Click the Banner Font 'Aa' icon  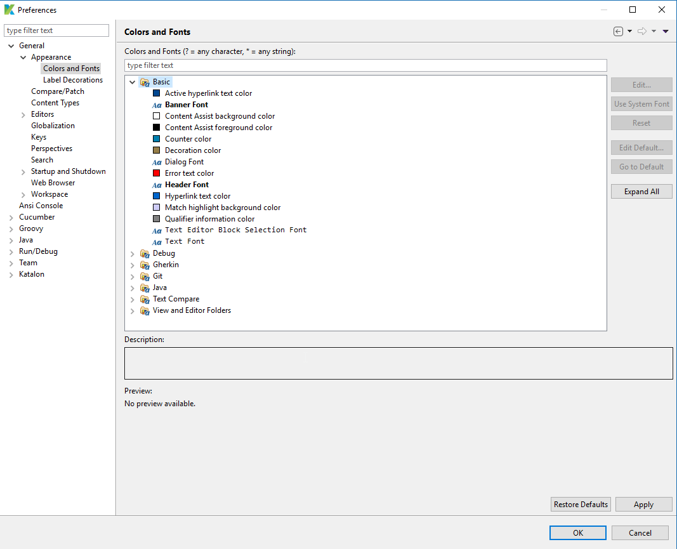pyautogui.click(x=157, y=105)
